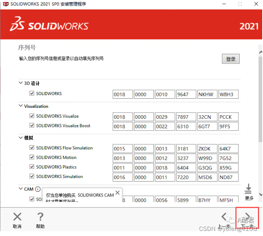The height and width of the screenshot is (236, 263).
Task: Click SOLIDWORKS Flow Simulation label
Action: click(64, 148)
